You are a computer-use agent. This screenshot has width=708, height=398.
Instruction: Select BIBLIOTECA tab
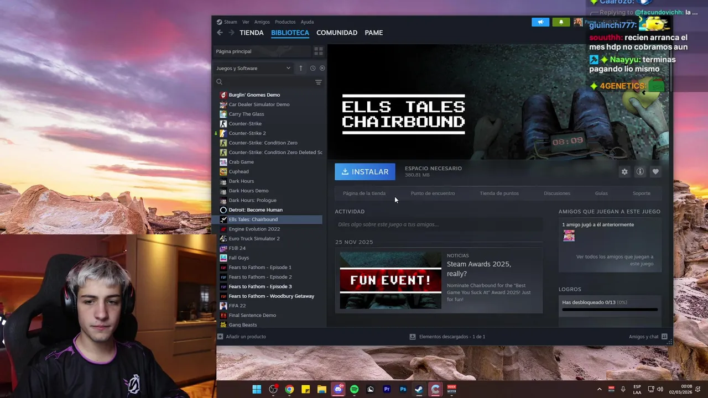(x=290, y=33)
